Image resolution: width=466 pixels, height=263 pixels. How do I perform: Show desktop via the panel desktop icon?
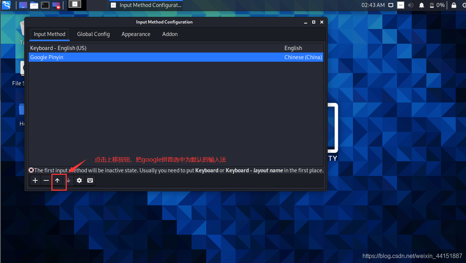[23, 5]
